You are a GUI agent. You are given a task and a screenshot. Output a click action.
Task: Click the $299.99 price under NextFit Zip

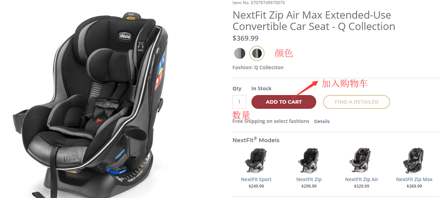pos(309,186)
